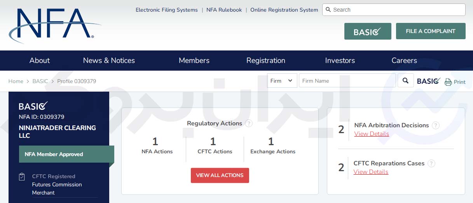Click the Print printer icon
The width and height of the screenshot is (473, 203).
click(x=448, y=82)
